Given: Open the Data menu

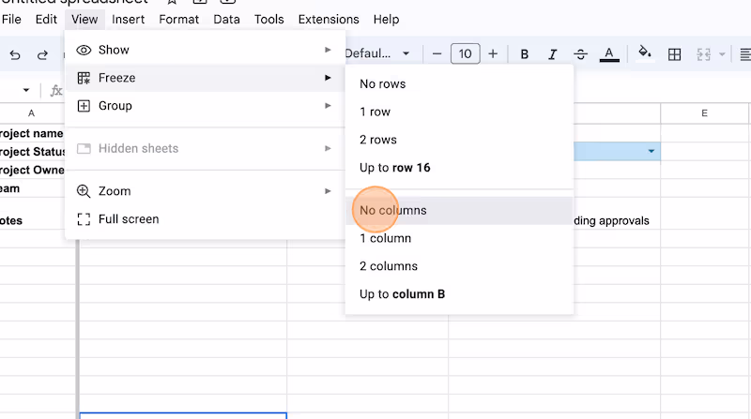Looking at the screenshot, I should click(x=226, y=19).
